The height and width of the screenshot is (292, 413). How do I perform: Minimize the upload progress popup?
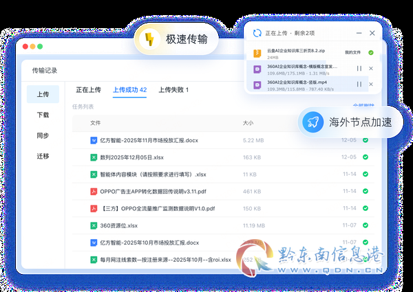coord(359,33)
